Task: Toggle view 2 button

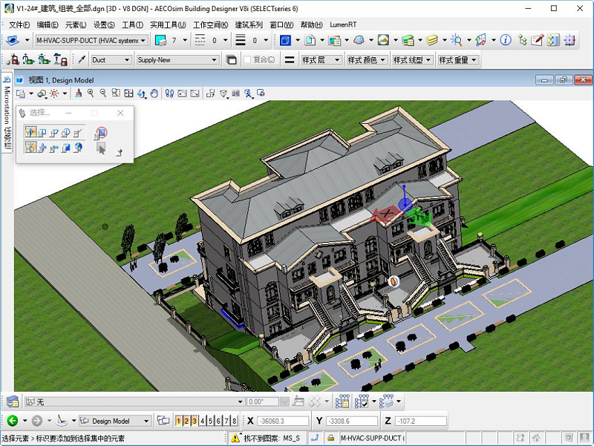Action: pos(186,421)
